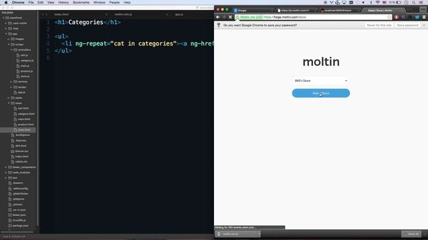
Task: Click the address bar URL field
Action: [314, 17]
